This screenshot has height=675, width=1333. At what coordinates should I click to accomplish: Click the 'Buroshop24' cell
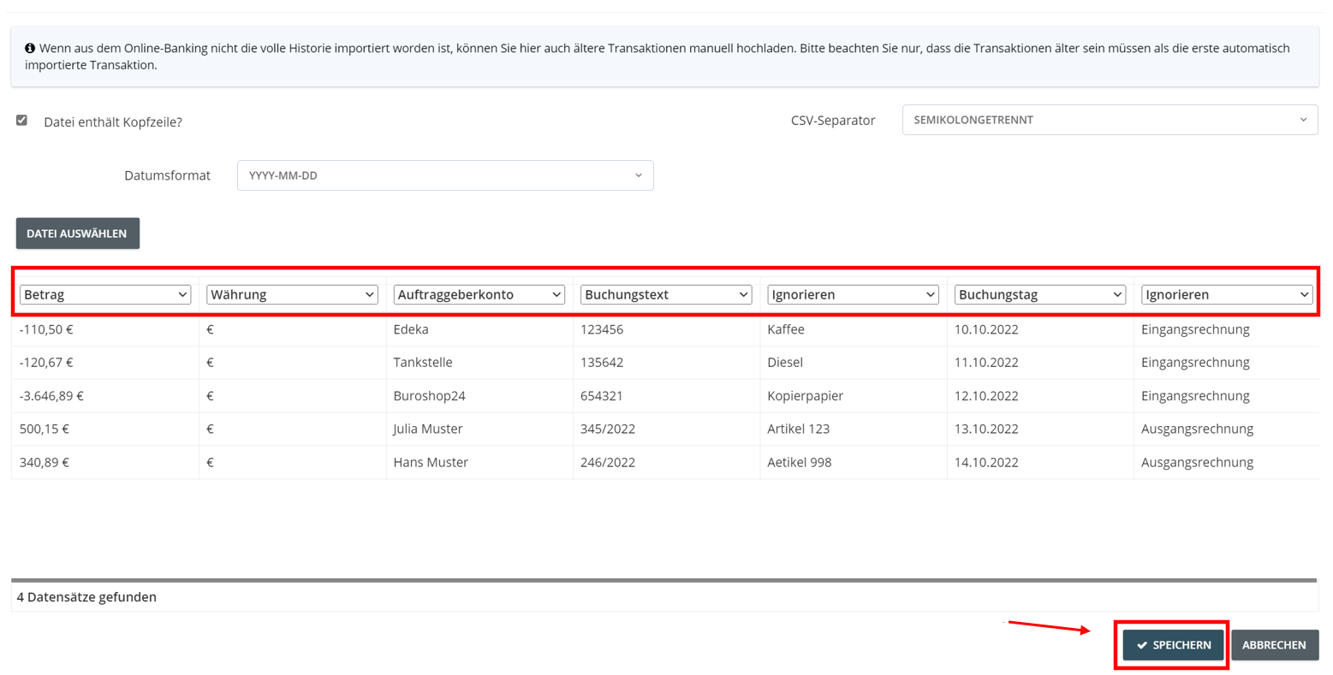click(479, 396)
